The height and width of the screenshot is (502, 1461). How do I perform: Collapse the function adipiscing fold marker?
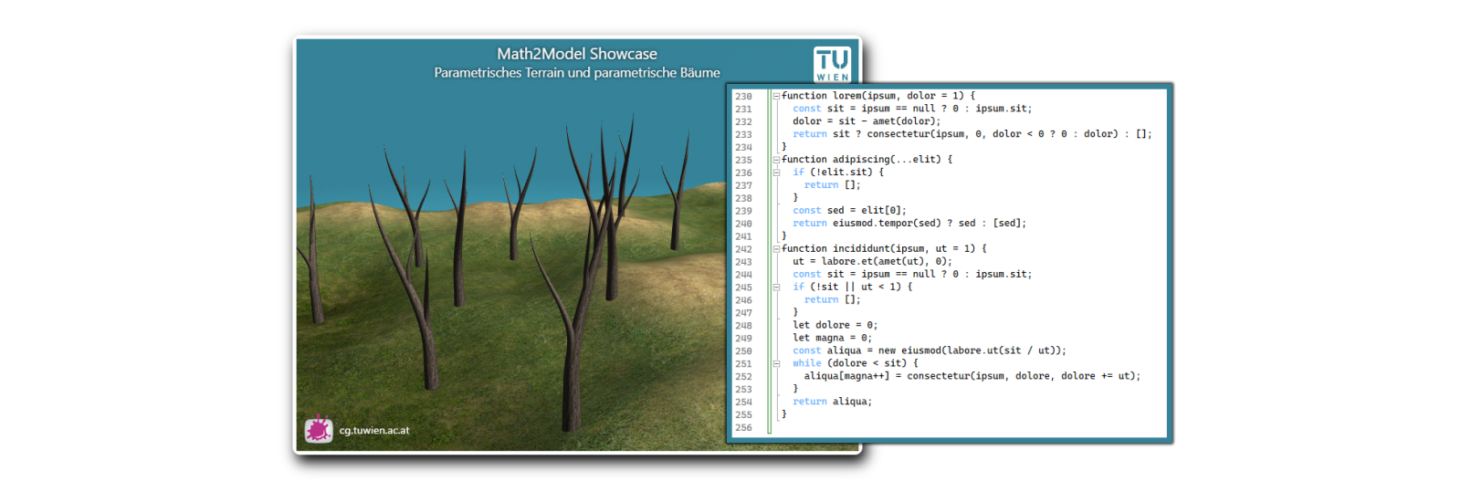pyautogui.click(x=776, y=160)
